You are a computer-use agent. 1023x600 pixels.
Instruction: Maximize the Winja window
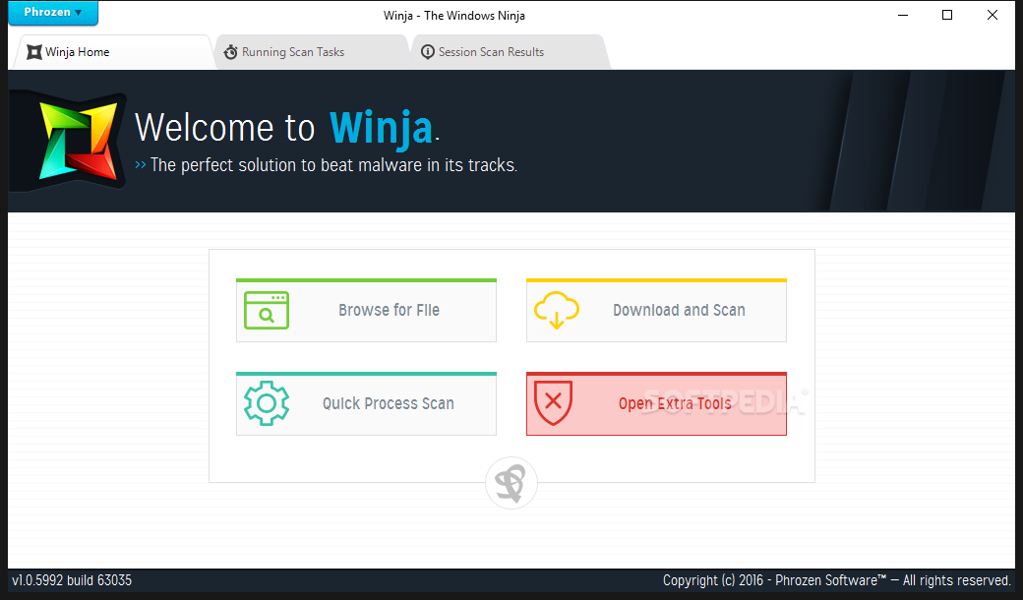pos(947,15)
